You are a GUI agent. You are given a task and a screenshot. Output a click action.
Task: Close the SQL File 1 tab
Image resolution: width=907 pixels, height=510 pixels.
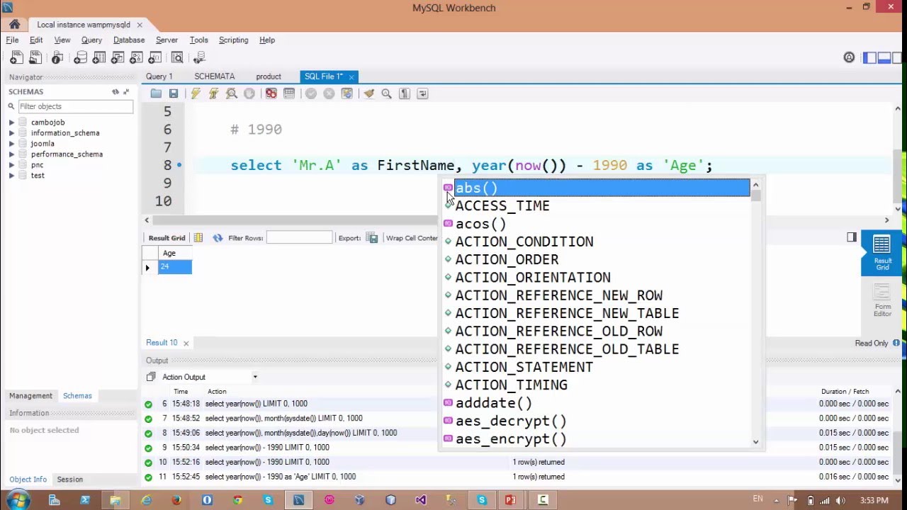(351, 76)
